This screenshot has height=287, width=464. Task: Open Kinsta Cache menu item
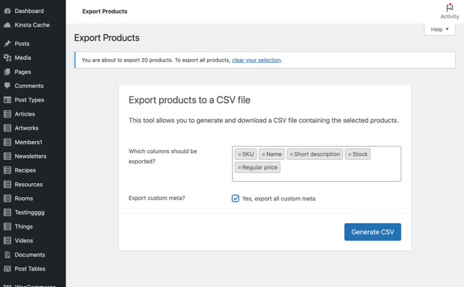pyautogui.click(x=32, y=25)
